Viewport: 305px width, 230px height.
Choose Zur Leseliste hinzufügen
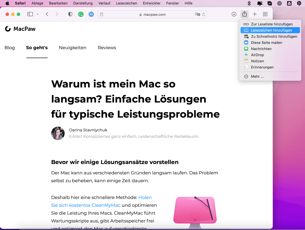coord(270,24)
